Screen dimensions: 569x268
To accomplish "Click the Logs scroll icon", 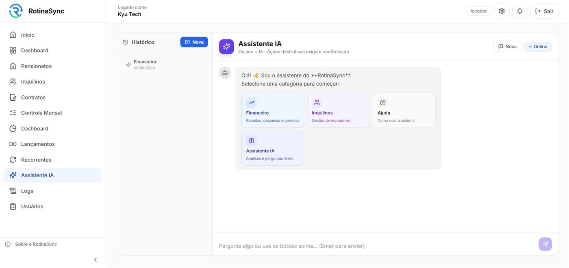I will click(x=13, y=191).
